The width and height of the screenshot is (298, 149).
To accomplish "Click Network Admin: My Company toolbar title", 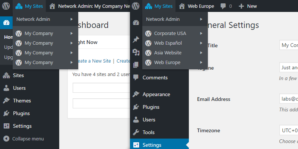I will tap(94, 6).
